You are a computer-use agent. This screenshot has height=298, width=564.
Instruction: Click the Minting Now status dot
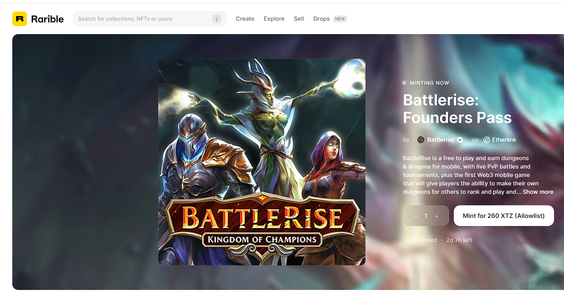pyautogui.click(x=404, y=83)
